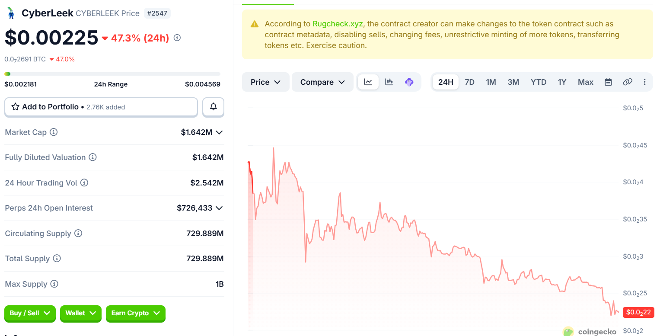
Task: Click the Market Cap info icon
Action: 54,132
